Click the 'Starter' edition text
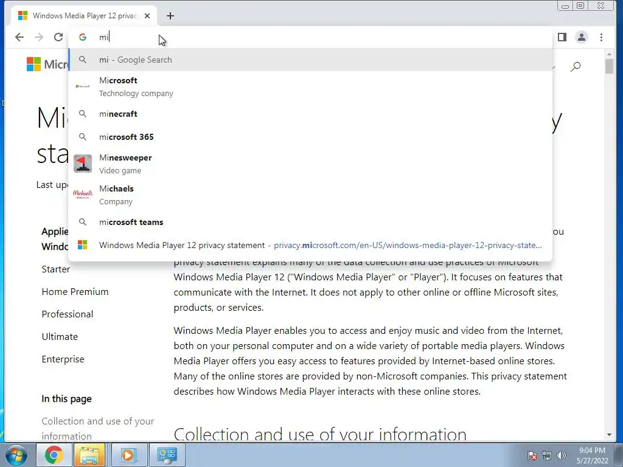Screen dimensions: 623x467 pos(55,269)
